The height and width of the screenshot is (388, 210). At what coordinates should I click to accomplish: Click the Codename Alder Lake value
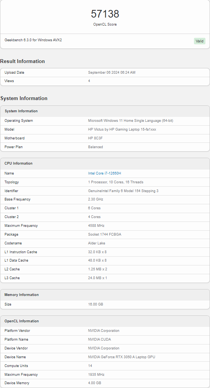97,243
